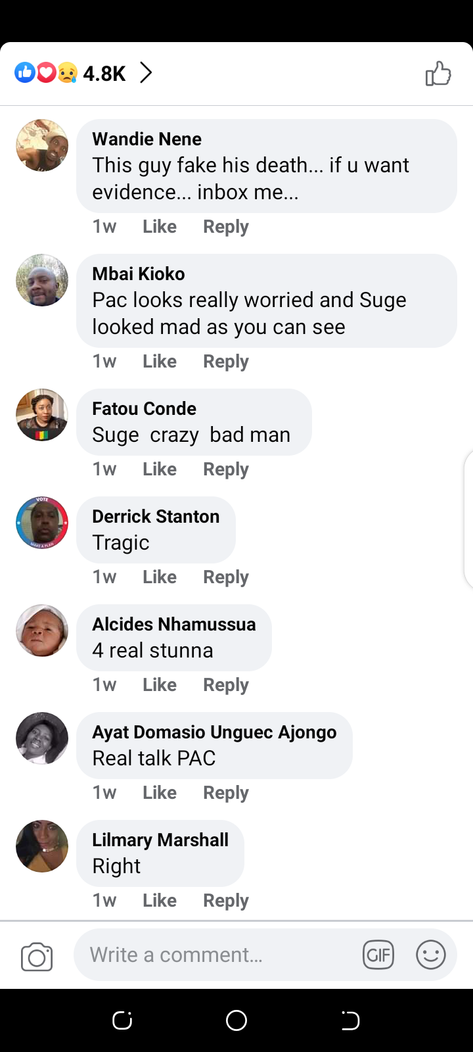Screen dimensions: 473x1052
Task: Reply to Lilmary Marshall's comment
Action: click(225, 901)
